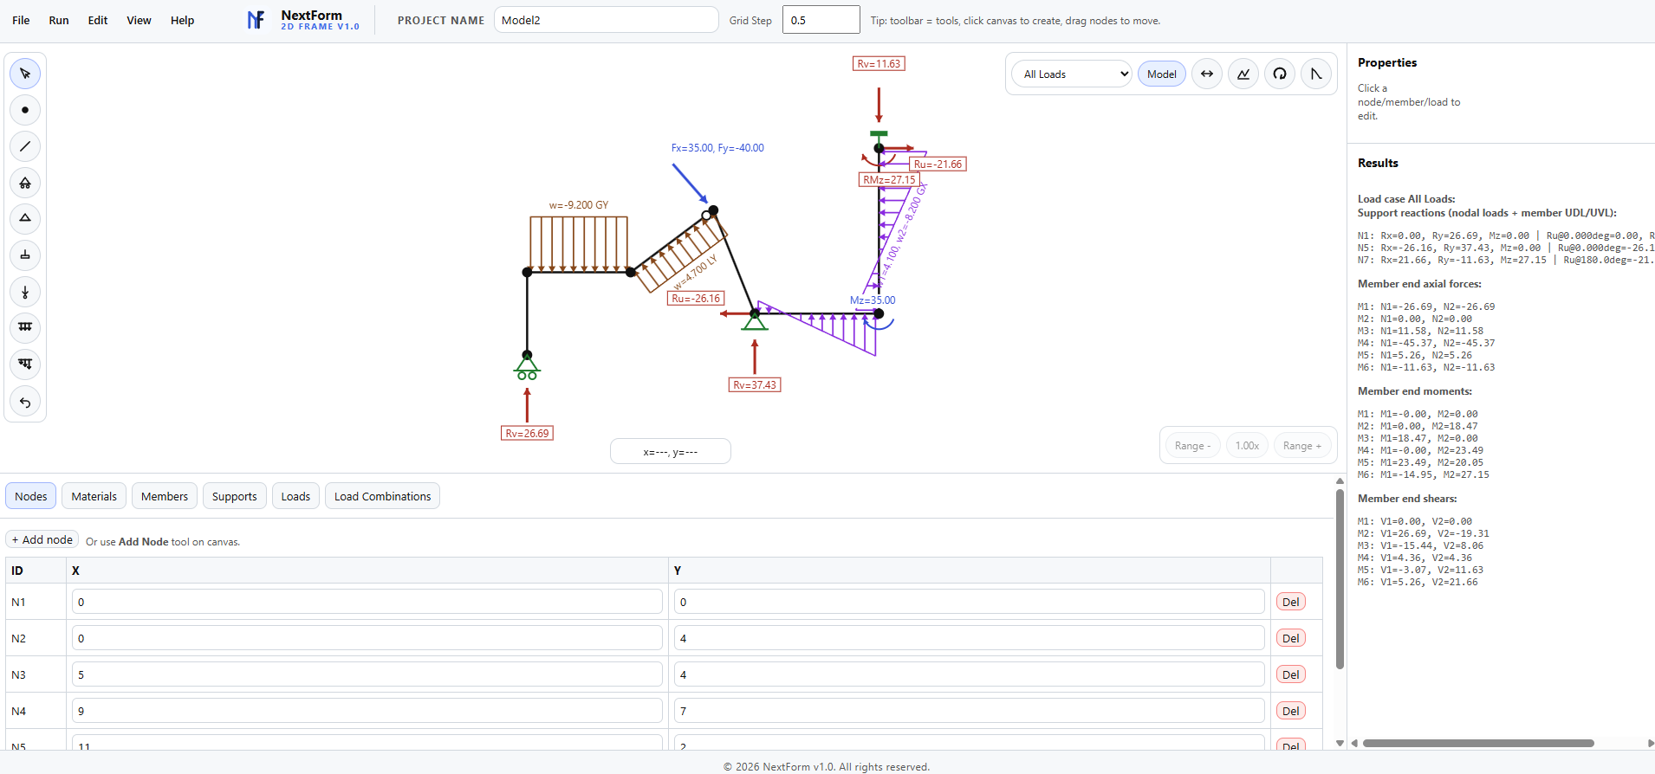Pick the fixed support tool
Image resolution: width=1655 pixels, height=774 pixels.
point(25,255)
